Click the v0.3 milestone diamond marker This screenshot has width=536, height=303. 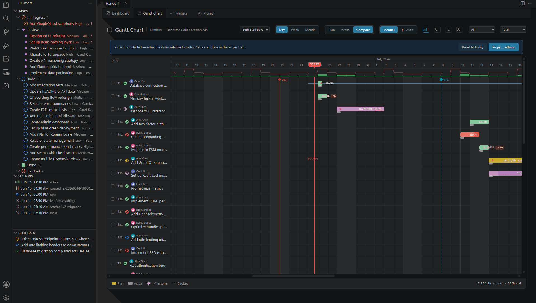point(279,80)
